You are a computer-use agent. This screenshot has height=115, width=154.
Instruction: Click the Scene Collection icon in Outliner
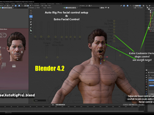coord(147,8)
